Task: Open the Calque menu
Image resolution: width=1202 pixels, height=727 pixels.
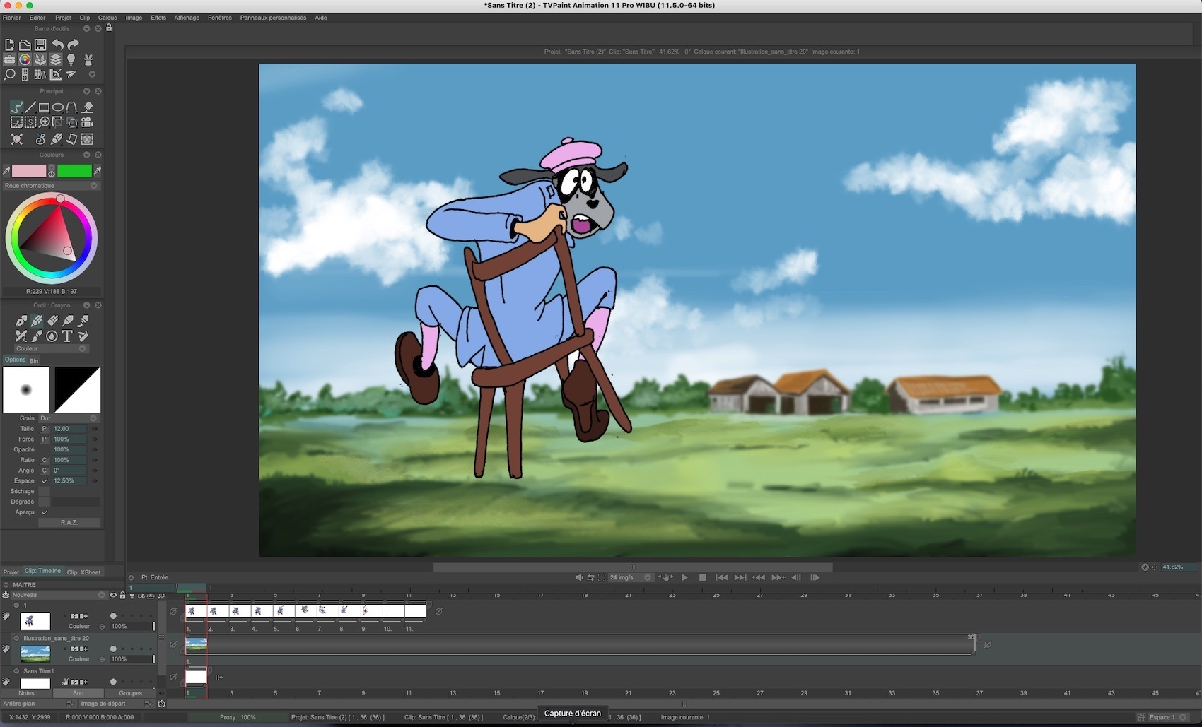Action: 107,18
